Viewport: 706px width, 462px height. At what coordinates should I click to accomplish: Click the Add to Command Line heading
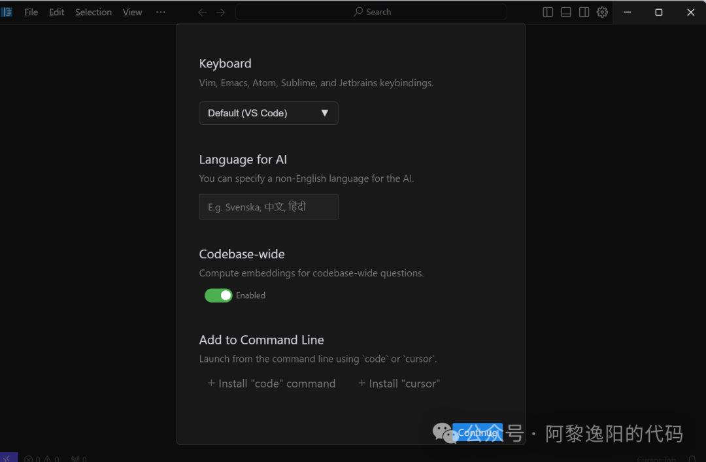(261, 340)
